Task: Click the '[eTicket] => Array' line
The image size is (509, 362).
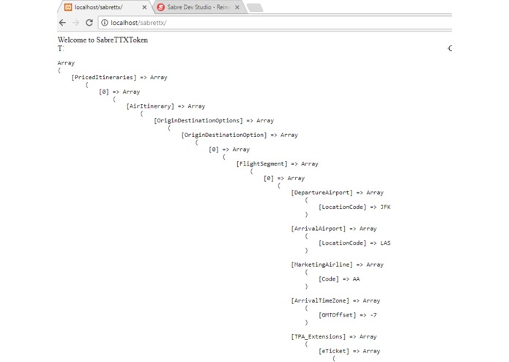Action: pos(349,351)
